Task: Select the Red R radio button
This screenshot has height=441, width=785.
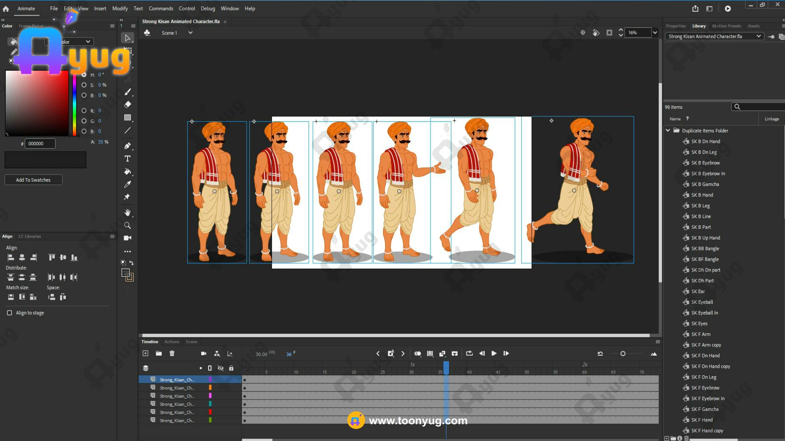Action: click(x=84, y=111)
